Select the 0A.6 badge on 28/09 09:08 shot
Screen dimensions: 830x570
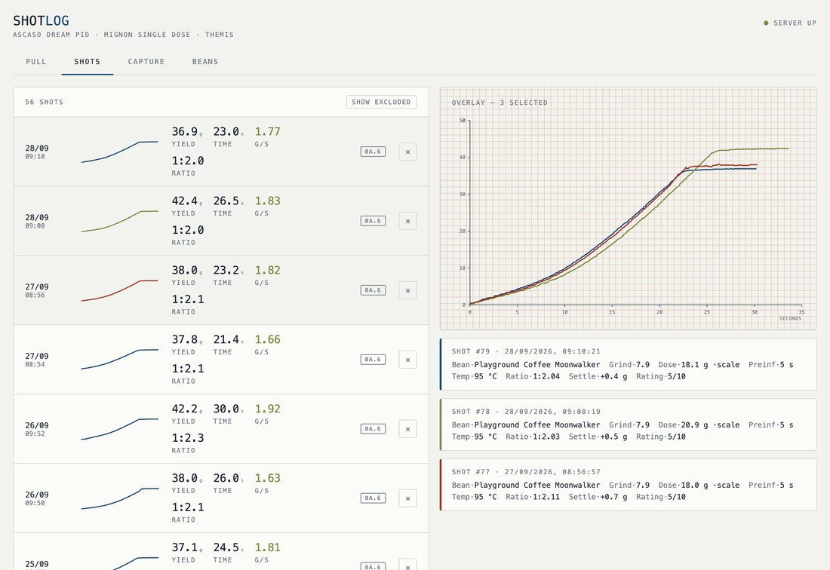[373, 221]
